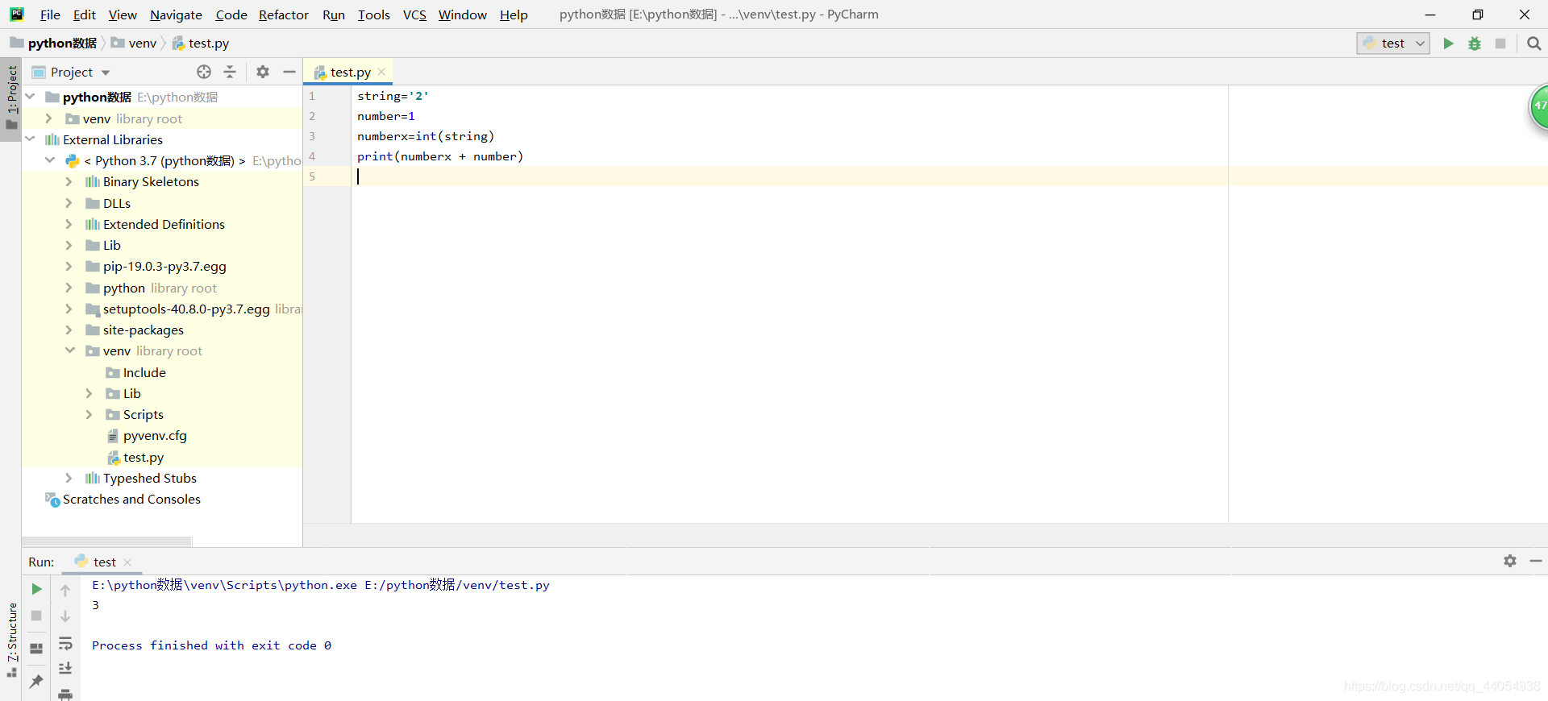Open the Tools menu

click(373, 15)
